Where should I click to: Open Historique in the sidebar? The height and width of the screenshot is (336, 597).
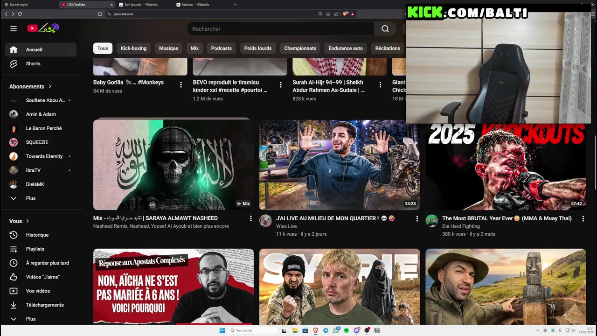coord(41,235)
